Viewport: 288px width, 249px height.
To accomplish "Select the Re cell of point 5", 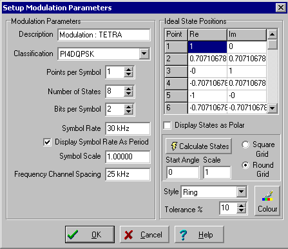I will pyautogui.click(x=207, y=95).
